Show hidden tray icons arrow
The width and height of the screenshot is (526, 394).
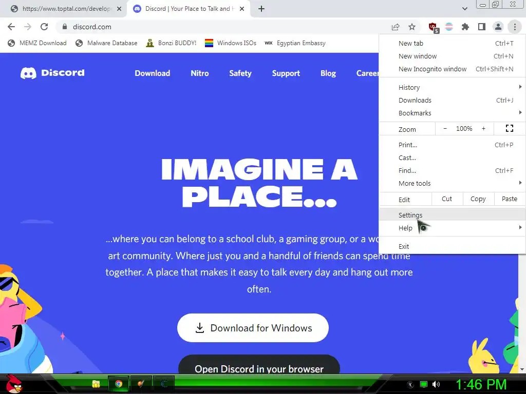point(410,385)
